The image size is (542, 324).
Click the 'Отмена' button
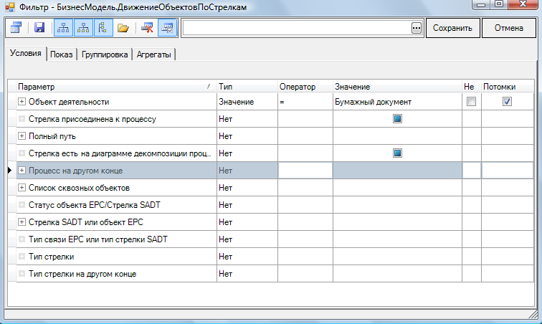tap(508, 29)
